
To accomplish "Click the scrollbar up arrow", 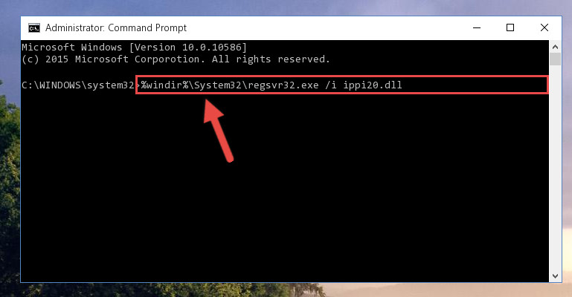I will coord(555,47).
